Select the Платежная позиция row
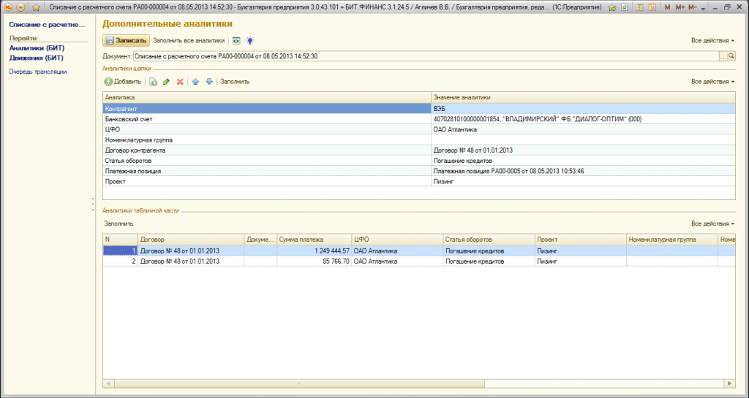Image resolution: width=749 pixels, height=398 pixels. [419, 171]
